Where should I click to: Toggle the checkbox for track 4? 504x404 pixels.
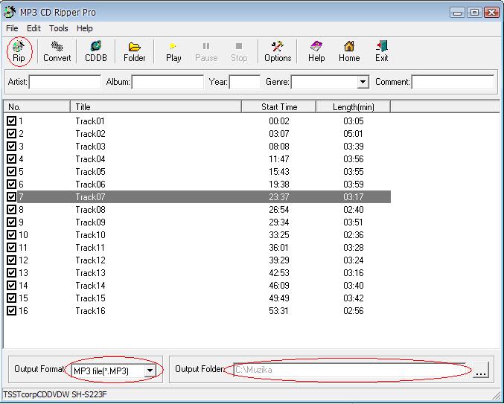pos(11,159)
